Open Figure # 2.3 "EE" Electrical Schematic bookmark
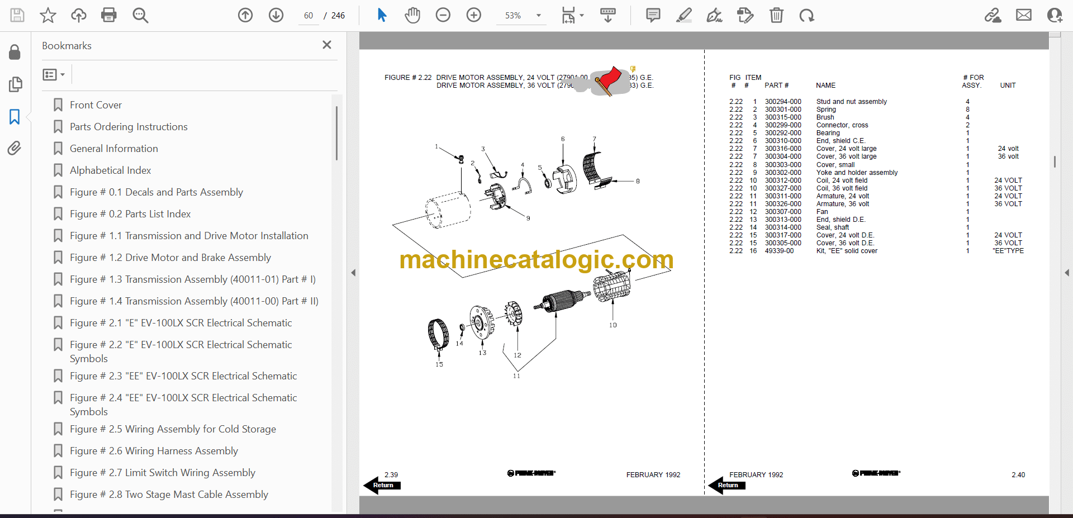Screen dimensions: 1073x518 point(183,376)
